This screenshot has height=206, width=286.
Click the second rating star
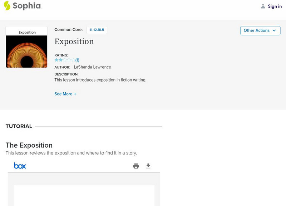(61, 60)
